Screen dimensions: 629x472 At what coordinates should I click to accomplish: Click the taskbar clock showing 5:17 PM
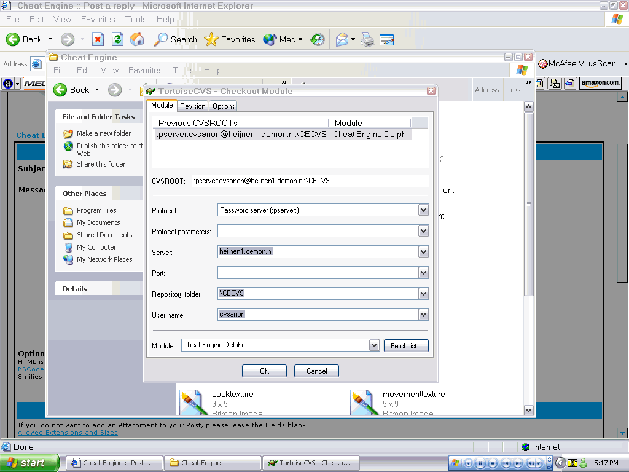tap(606, 463)
